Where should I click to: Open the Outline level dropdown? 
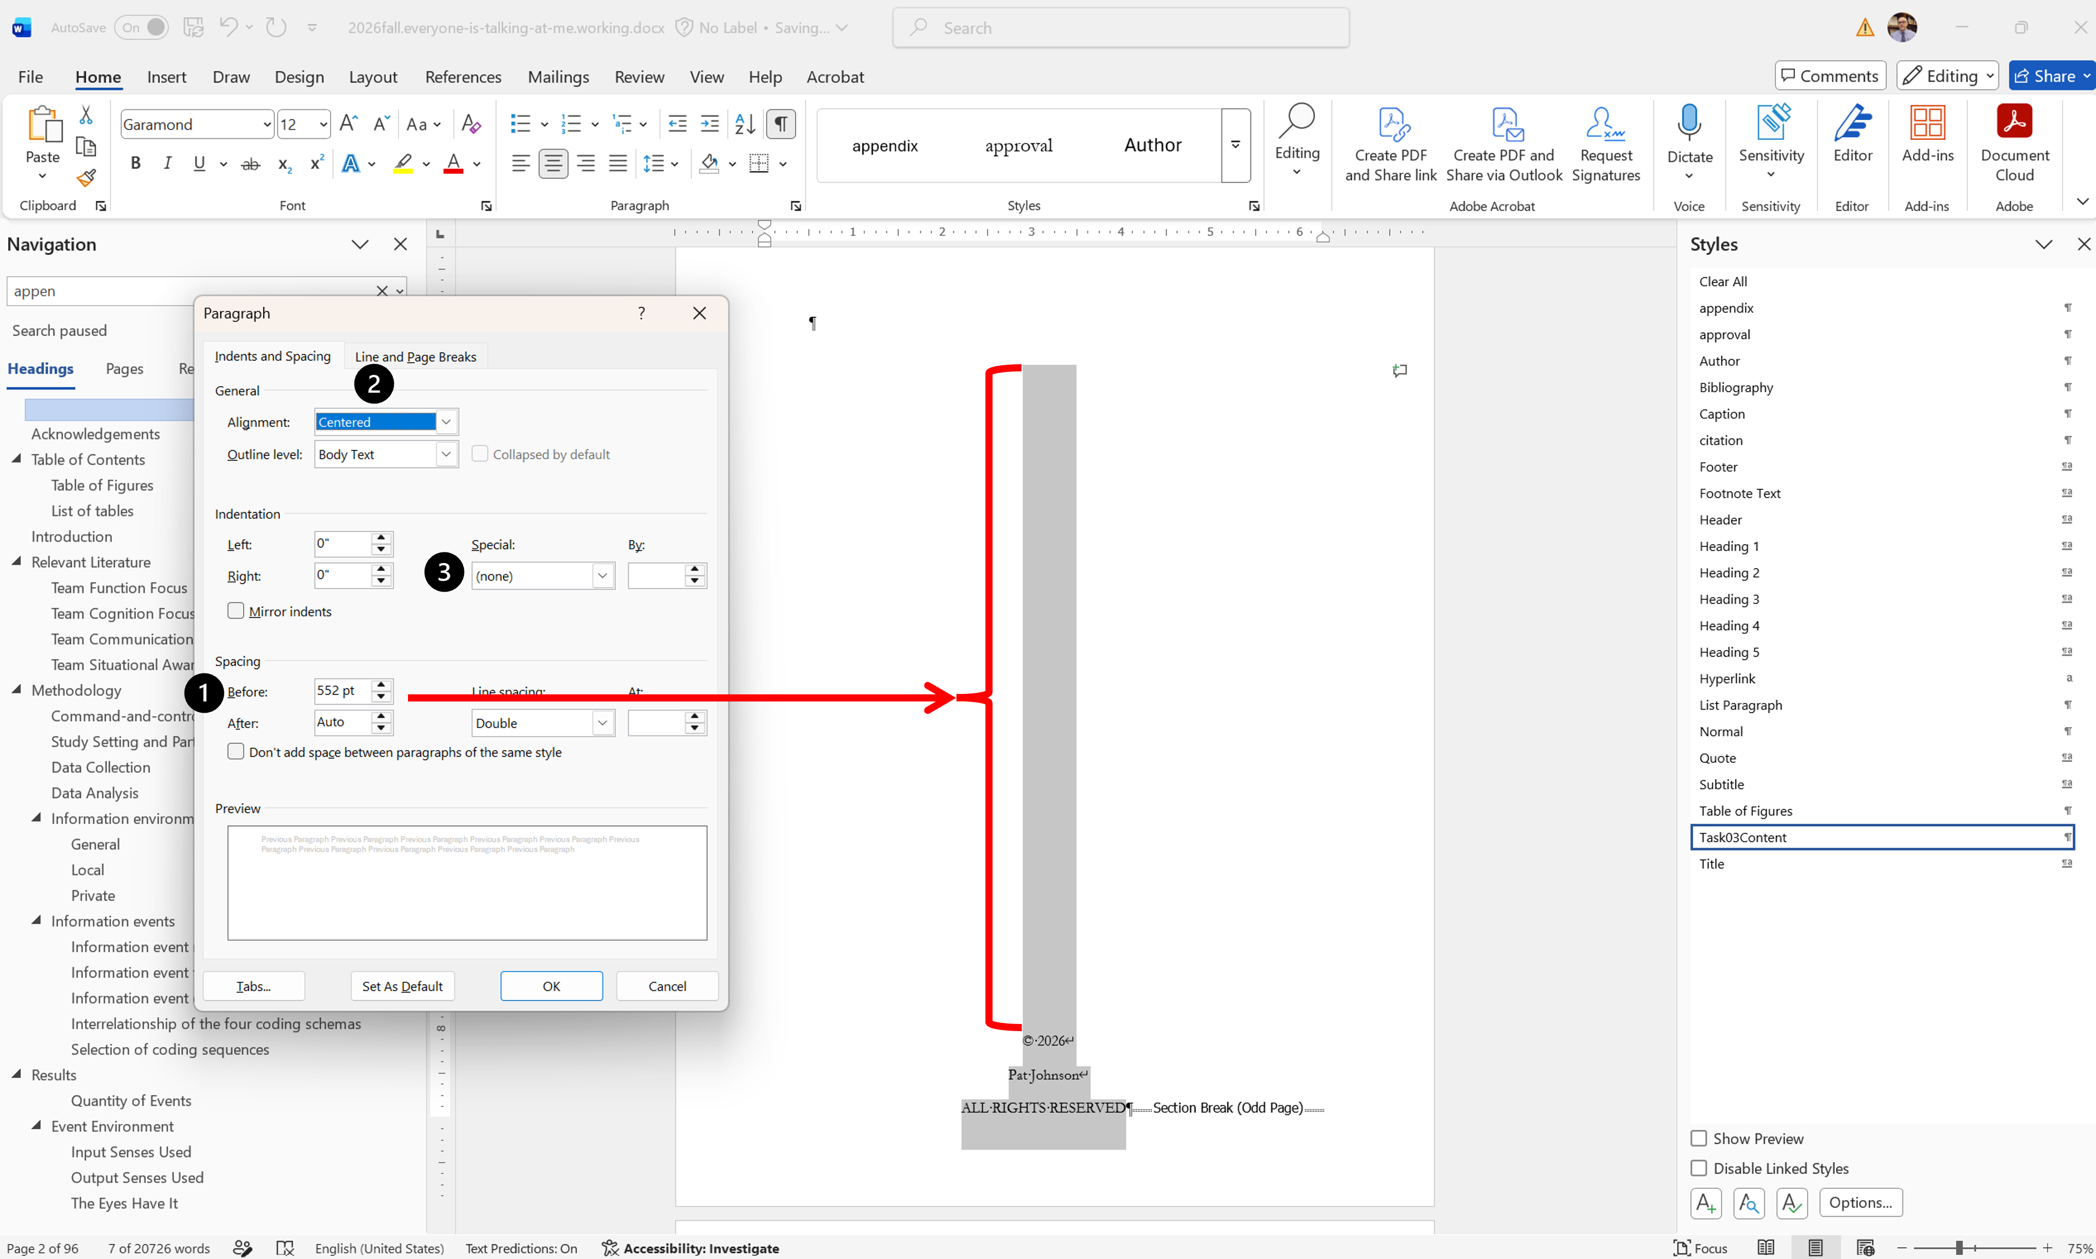[x=446, y=454]
